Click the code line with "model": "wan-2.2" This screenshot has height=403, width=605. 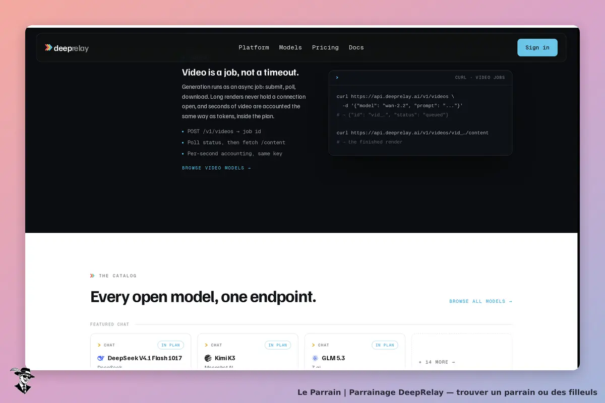[402, 106]
